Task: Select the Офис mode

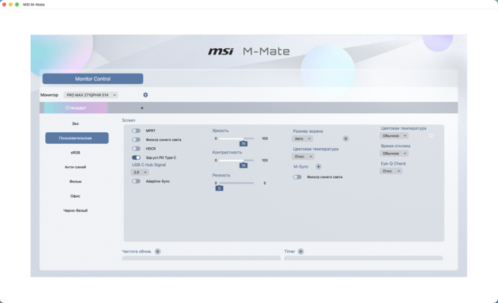Action: click(x=75, y=196)
